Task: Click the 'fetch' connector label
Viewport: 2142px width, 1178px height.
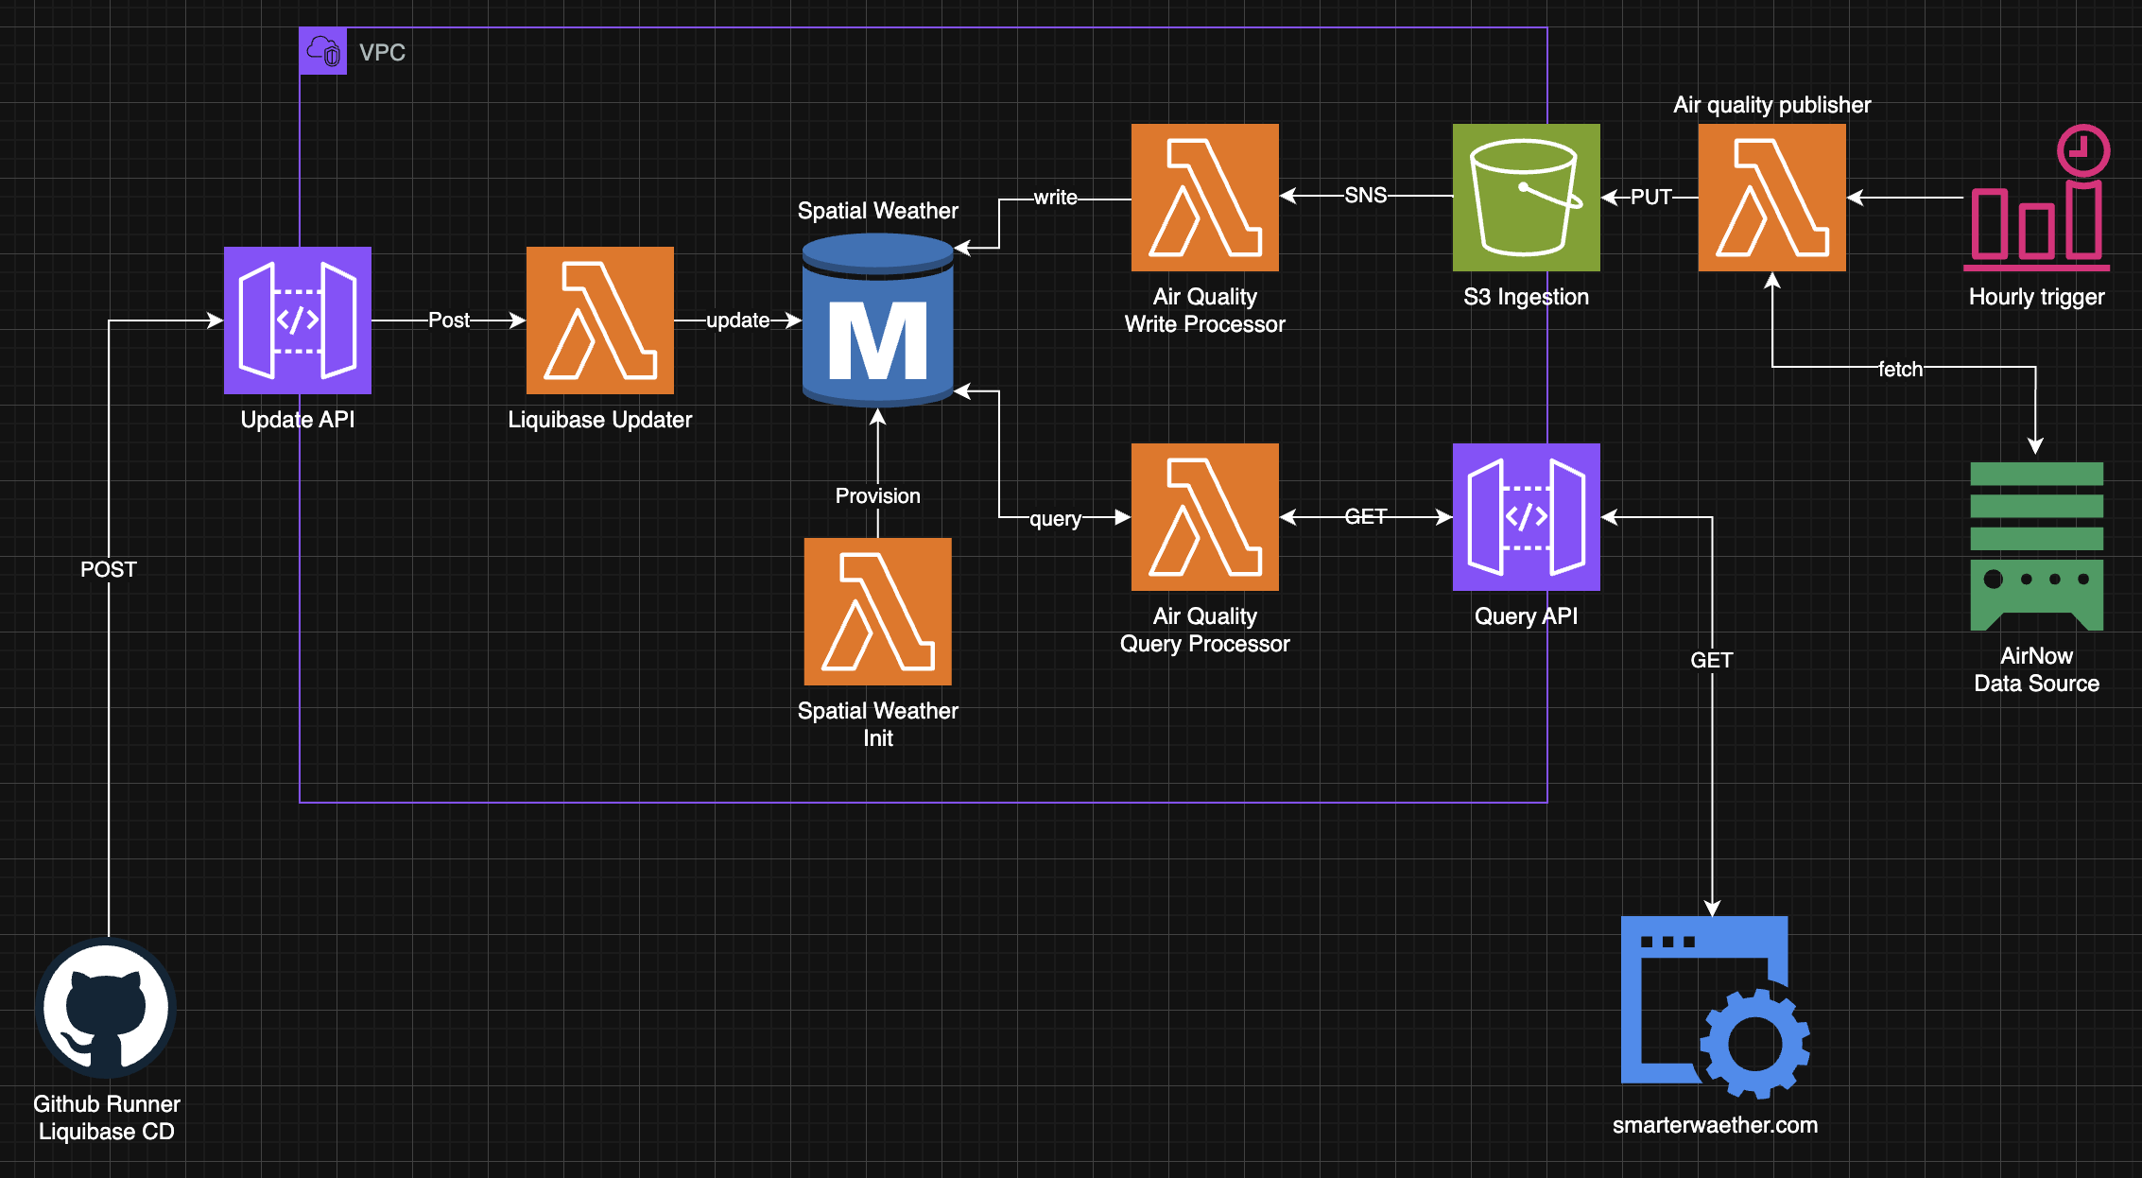Action: pyautogui.click(x=1901, y=369)
